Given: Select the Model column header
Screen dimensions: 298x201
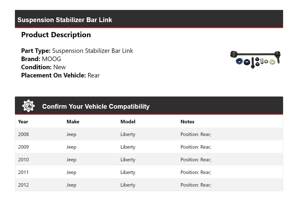Looking at the screenshot, I should (128, 122).
